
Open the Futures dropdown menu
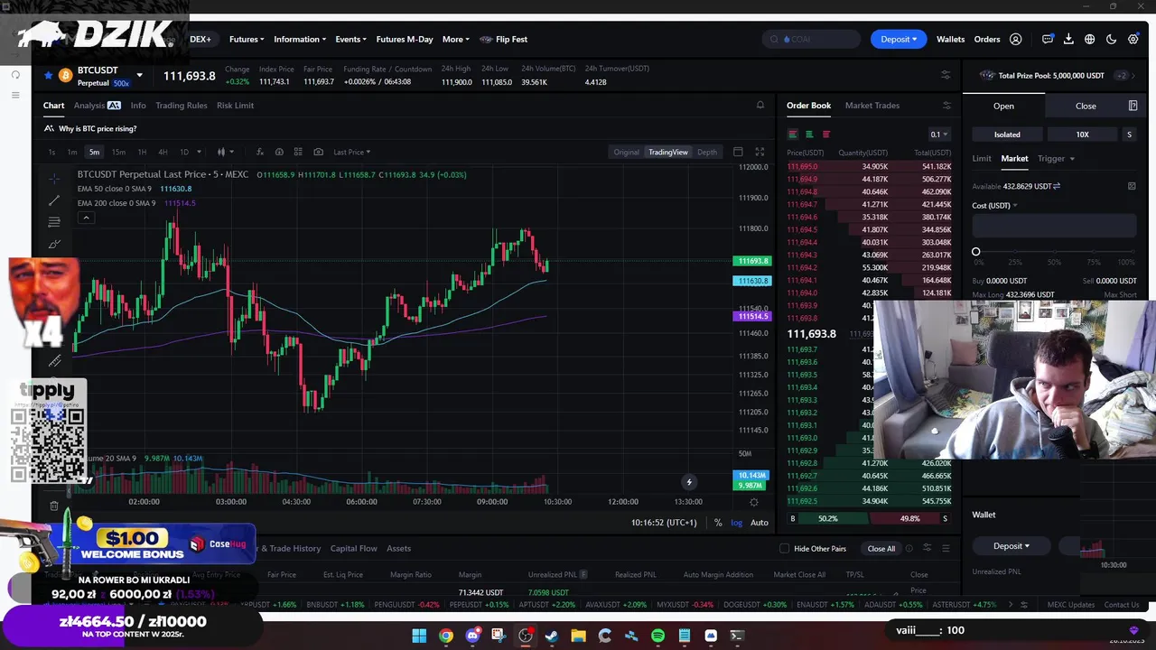[247, 39]
